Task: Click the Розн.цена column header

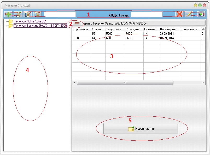Action: click(x=134, y=29)
